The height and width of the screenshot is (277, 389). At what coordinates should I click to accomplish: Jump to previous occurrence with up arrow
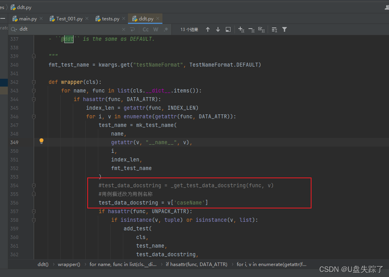point(208,29)
